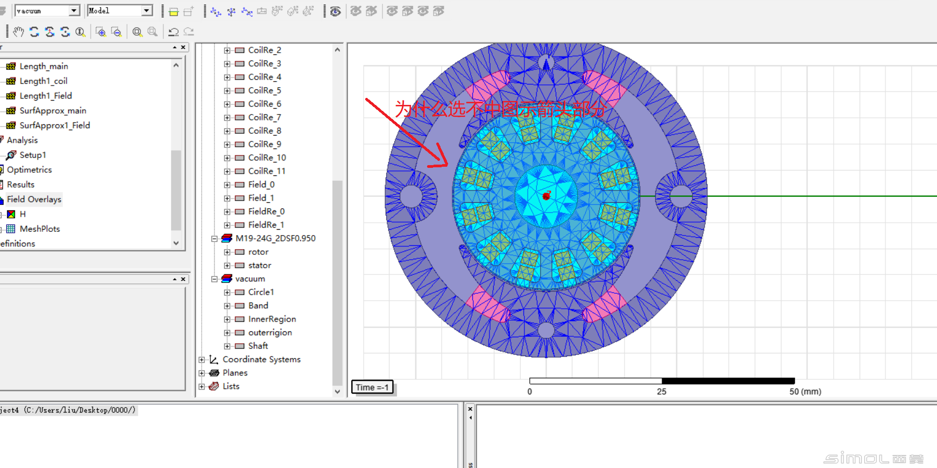
Task: Click the Fit All magnifier icon
Action: coord(137,32)
